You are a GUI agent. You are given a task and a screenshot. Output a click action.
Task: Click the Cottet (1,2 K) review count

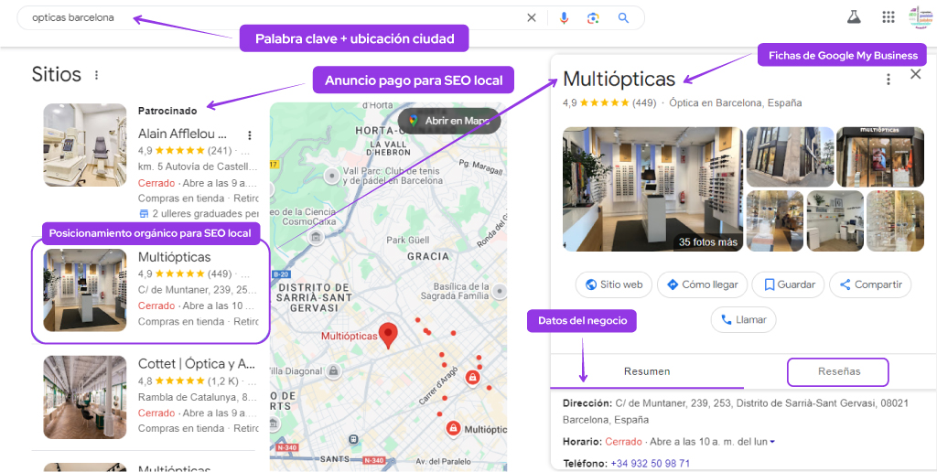[x=223, y=381]
